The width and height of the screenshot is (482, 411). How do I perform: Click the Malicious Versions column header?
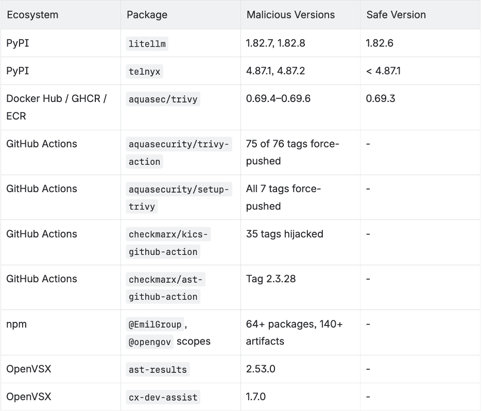[x=290, y=15]
